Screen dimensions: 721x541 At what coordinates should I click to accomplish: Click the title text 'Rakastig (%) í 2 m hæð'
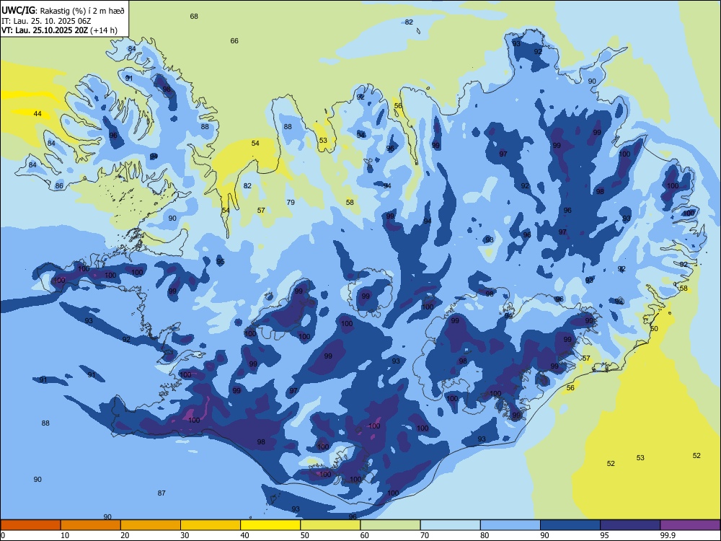(82, 11)
